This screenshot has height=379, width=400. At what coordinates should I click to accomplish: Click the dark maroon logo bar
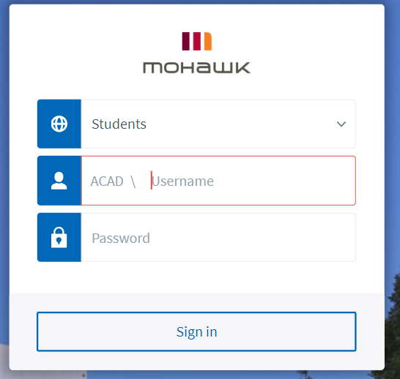[x=186, y=41]
